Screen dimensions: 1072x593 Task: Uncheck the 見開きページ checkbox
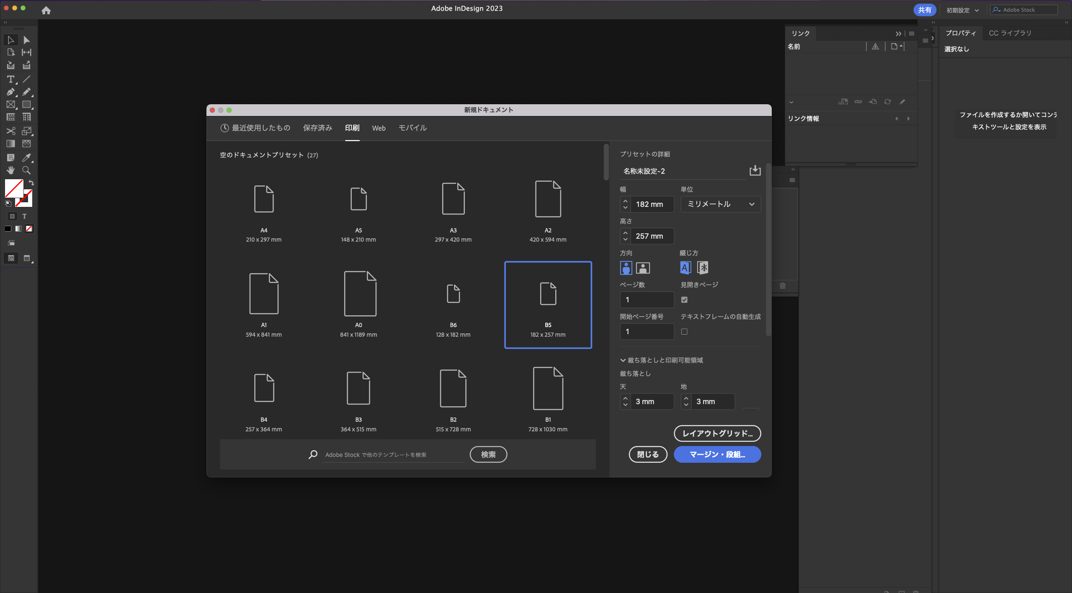point(684,299)
